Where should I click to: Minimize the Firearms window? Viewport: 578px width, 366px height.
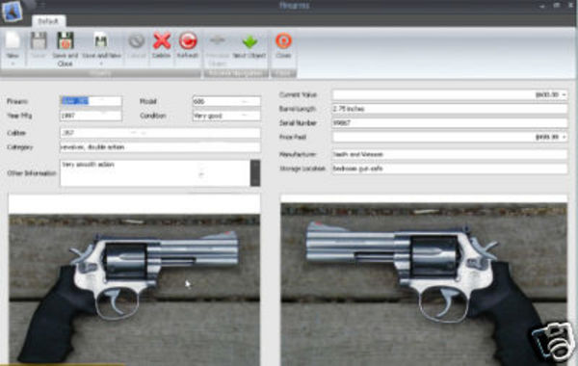coord(541,6)
